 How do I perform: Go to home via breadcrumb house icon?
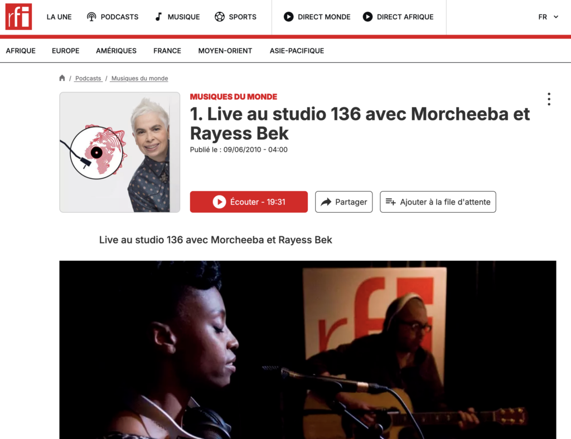[62, 78]
